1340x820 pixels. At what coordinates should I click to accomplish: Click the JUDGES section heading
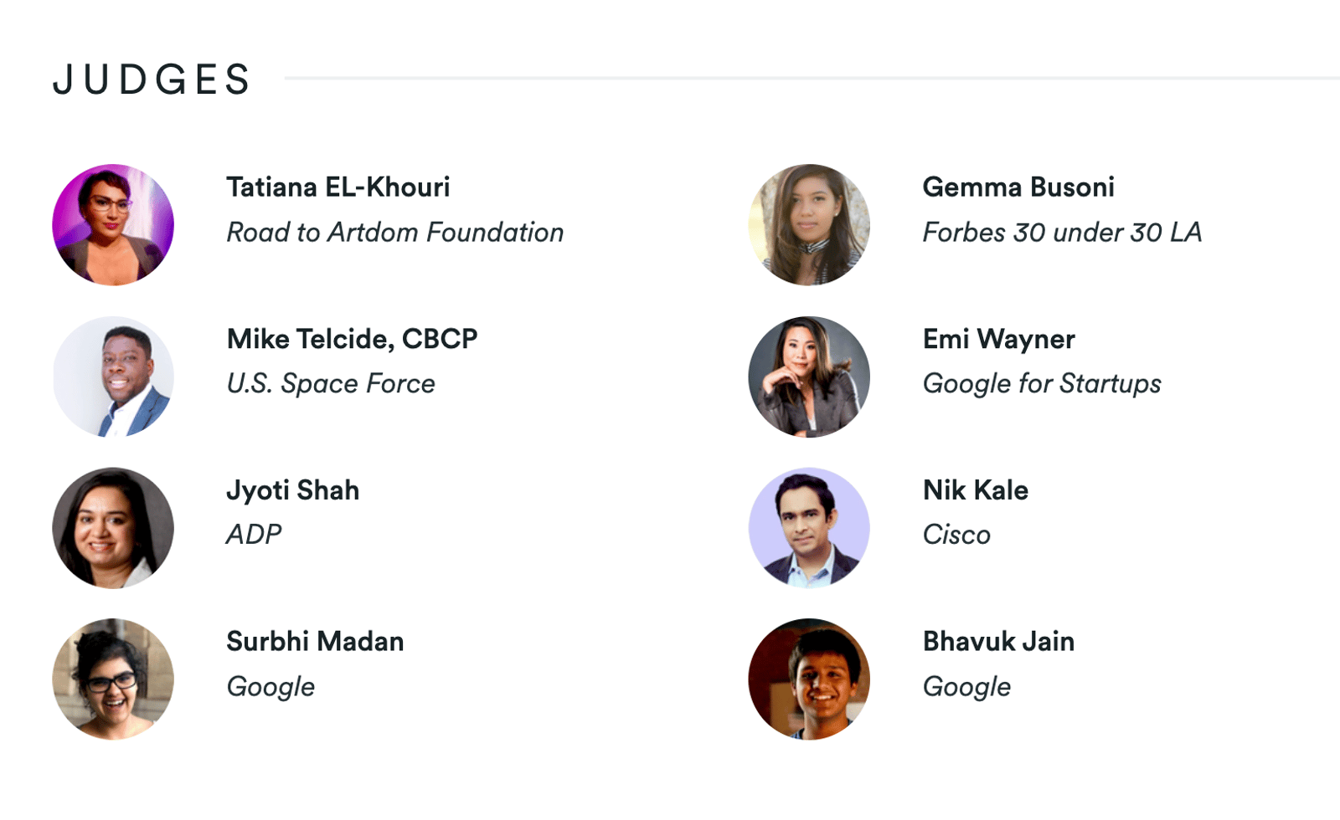[152, 79]
